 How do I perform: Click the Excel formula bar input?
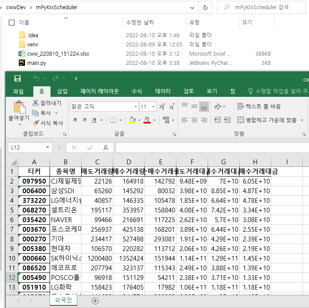[212, 148]
